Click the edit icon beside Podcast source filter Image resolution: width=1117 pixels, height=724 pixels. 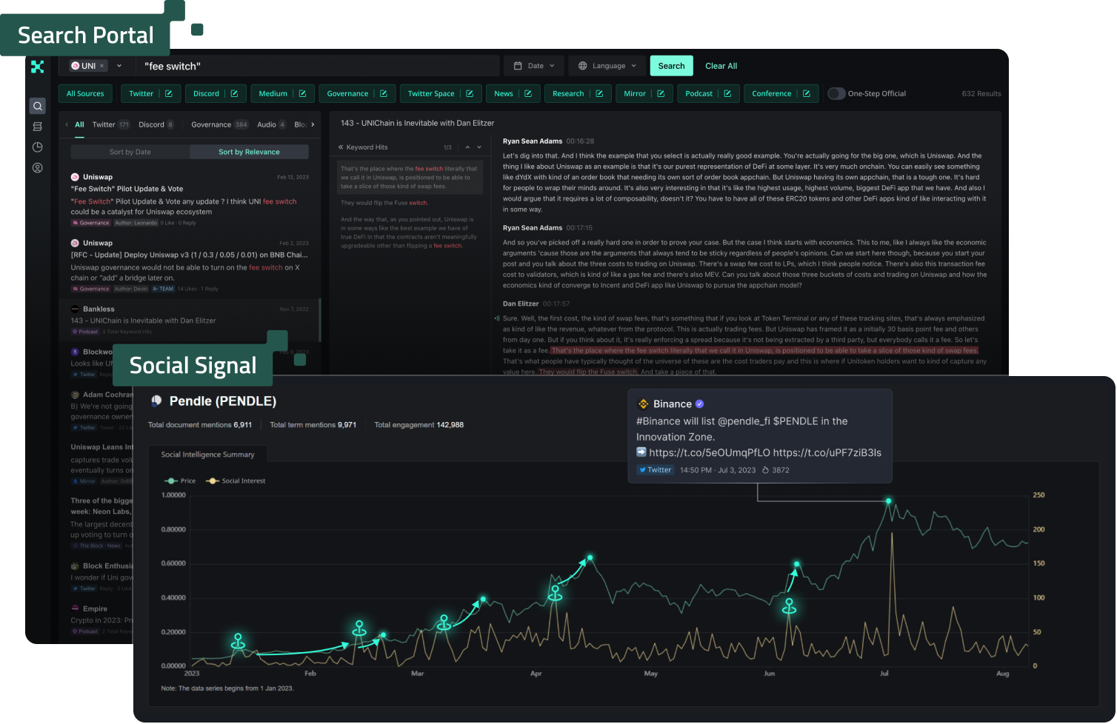(727, 93)
